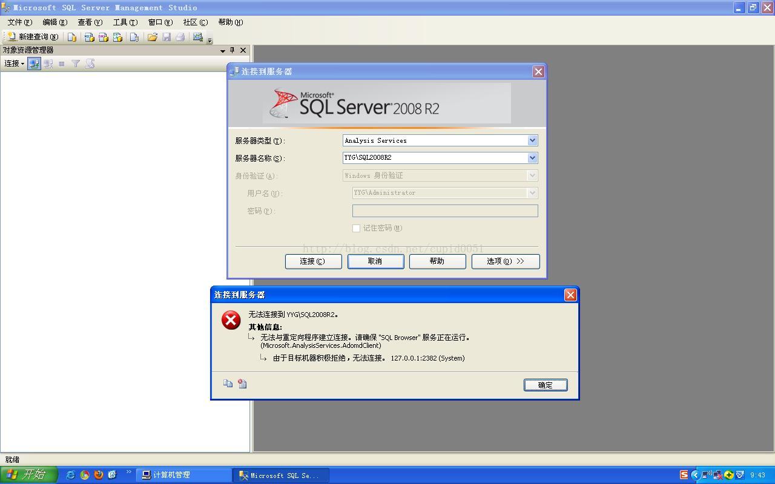The height and width of the screenshot is (484, 775).
Task: Open a new Analysis Services DMX query
Action: point(103,37)
